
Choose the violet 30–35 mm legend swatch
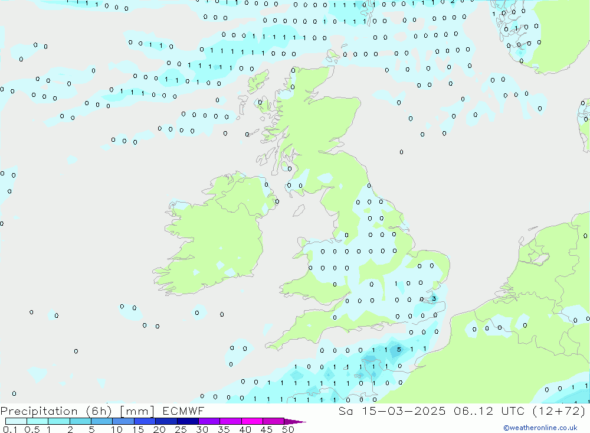[209, 421]
